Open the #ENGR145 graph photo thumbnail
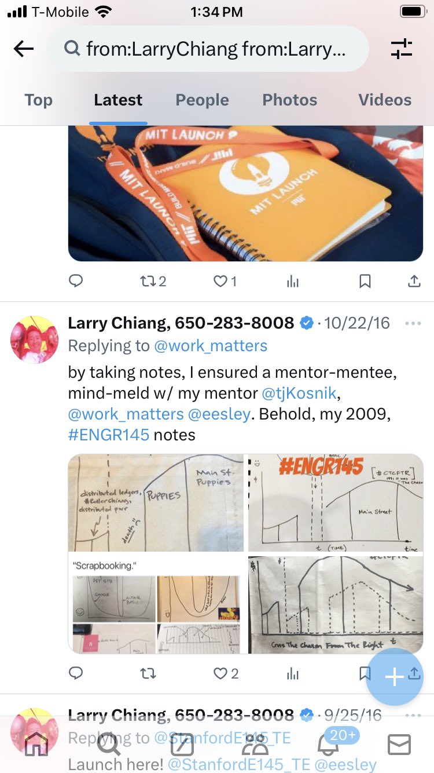 coord(336,503)
